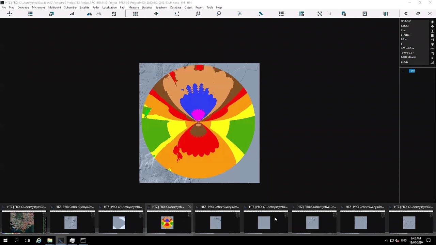Click the horizontal distance arrows icon in info panel

(x=432, y=49)
